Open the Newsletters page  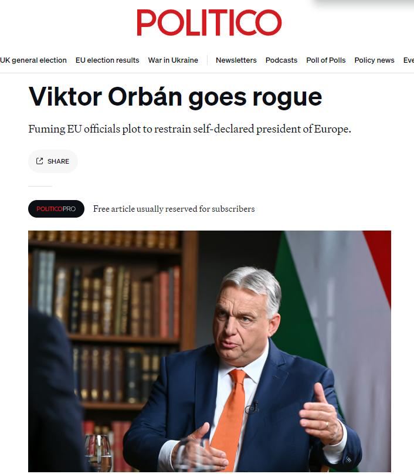click(x=236, y=60)
